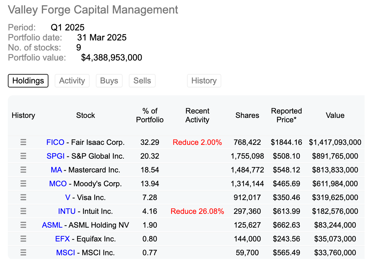
Task: Select the 1.90 portfolio percentage cell
Action: pyautogui.click(x=150, y=225)
